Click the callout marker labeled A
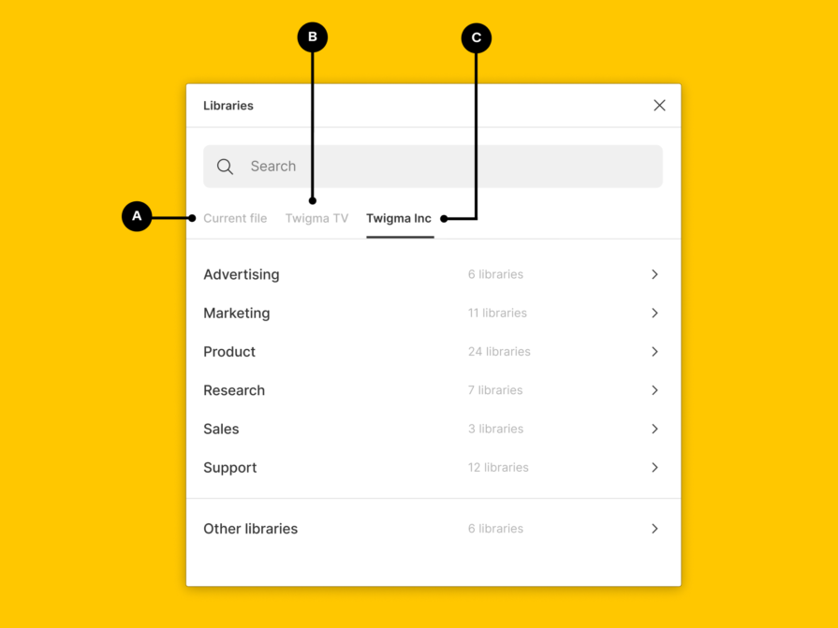The height and width of the screenshot is (628, 838). click(137, 216)
